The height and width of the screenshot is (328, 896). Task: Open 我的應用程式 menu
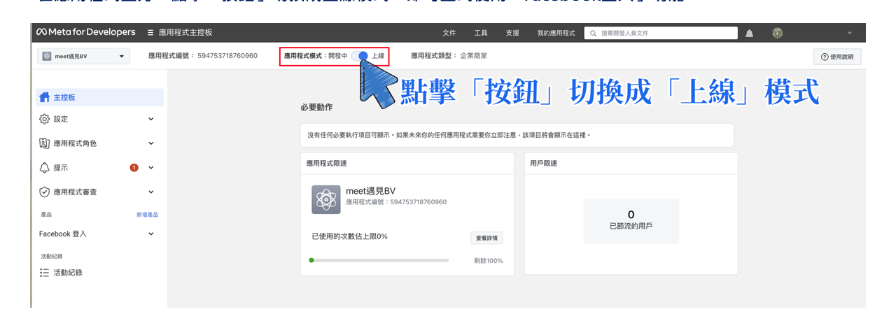tap(556, 33)
